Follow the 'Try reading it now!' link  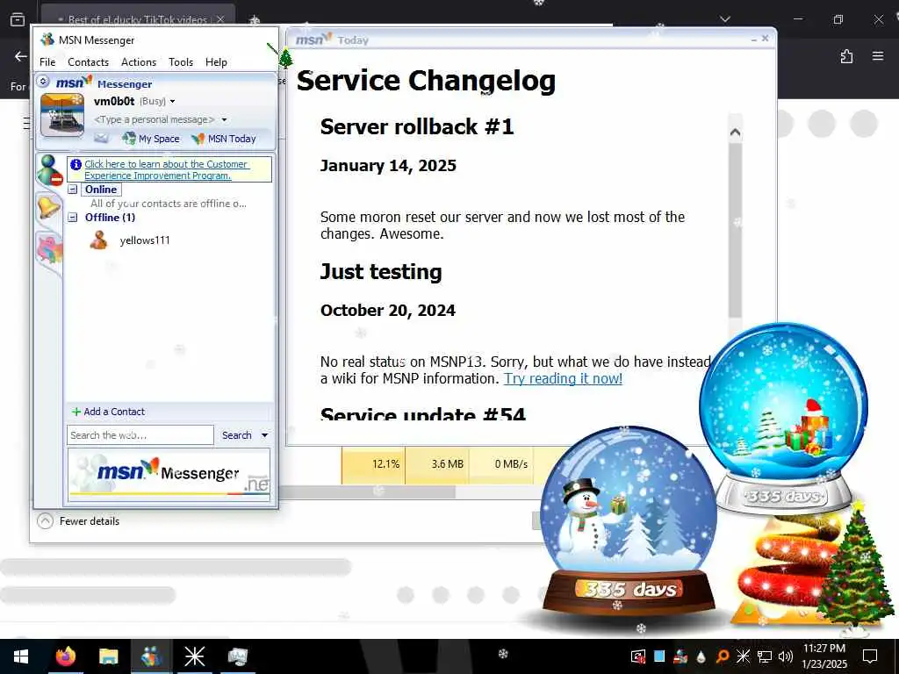pos(563,378)
